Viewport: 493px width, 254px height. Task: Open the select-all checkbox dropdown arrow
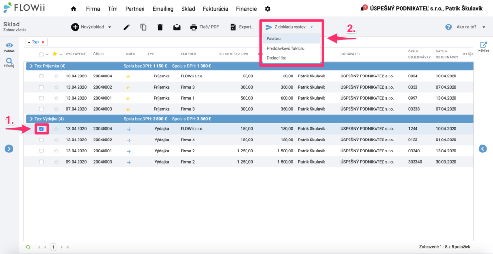click(x=47, y=54)
